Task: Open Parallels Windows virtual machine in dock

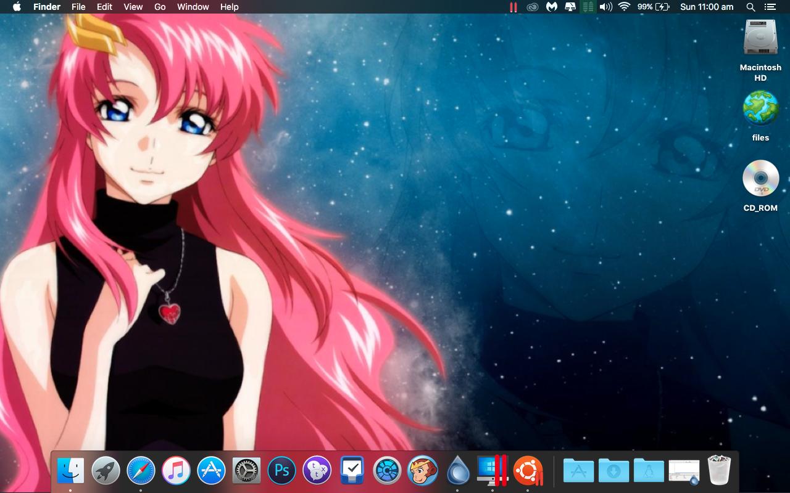Action: point(493,471)
